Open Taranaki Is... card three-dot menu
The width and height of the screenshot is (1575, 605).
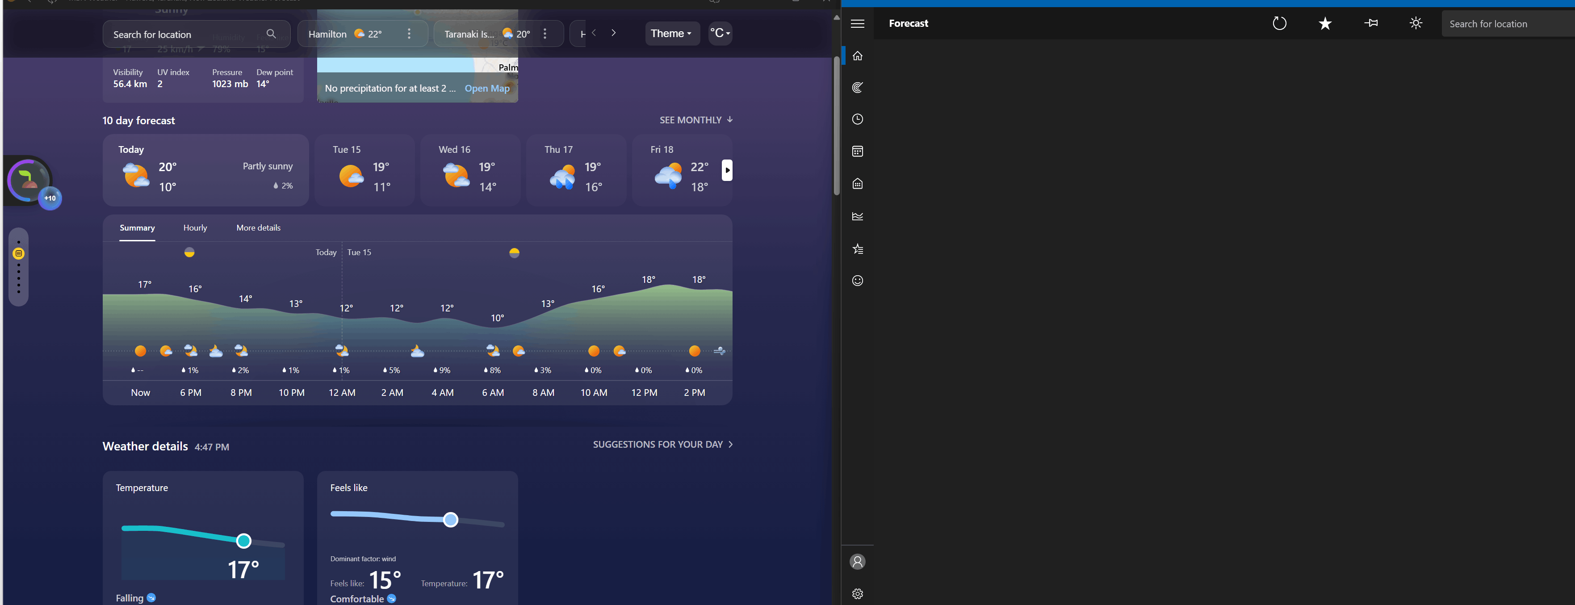pyautogui.click(x=545, y=34)
